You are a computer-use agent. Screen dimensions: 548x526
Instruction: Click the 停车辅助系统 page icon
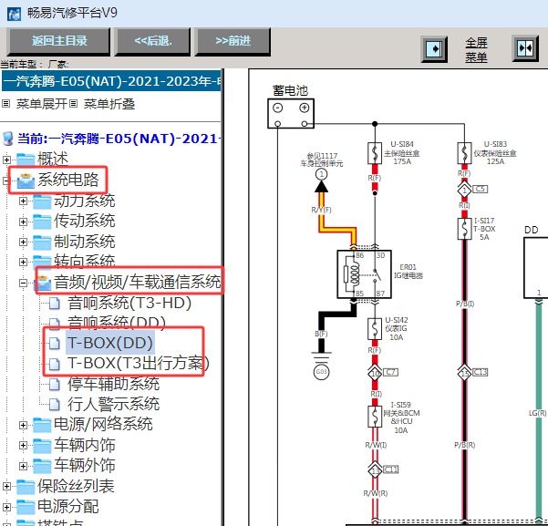click(54, 385)
